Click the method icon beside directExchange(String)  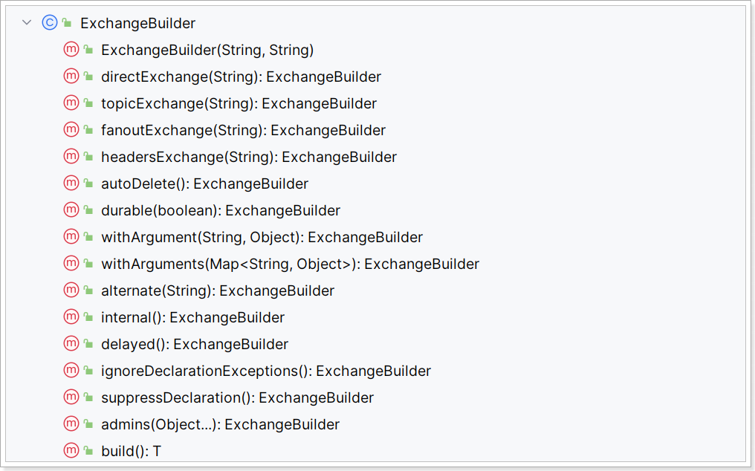[x=71, y=76]
